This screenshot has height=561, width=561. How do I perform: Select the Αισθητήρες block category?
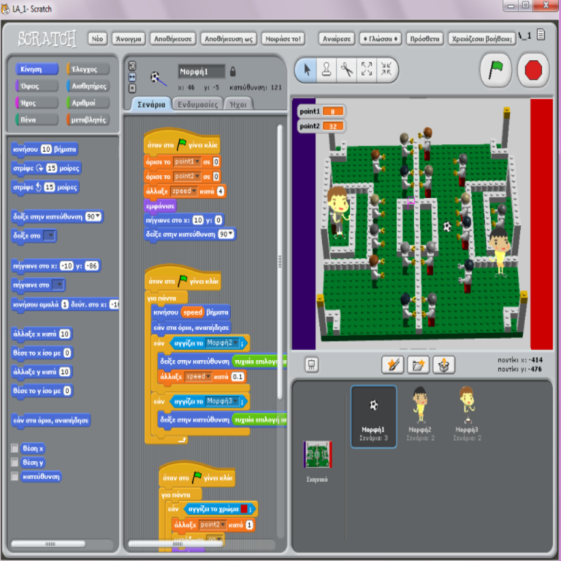click(x=88, y=86)
